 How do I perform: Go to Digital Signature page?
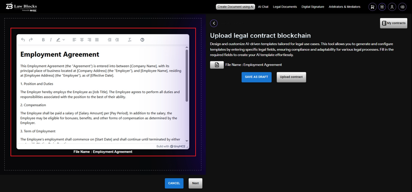pos(312,7)
